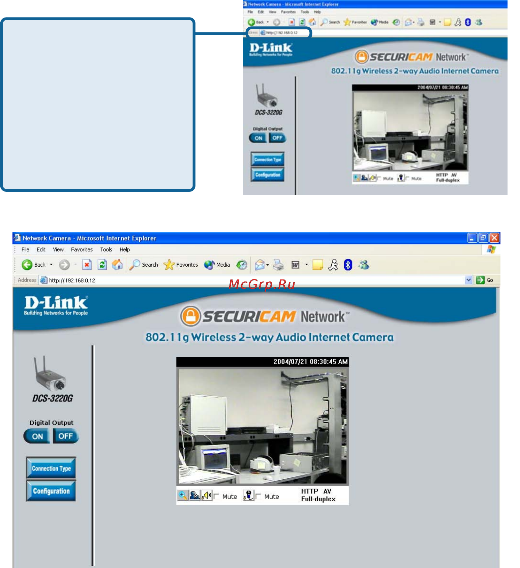Click the speaker volume icon under video

[207, 496]
